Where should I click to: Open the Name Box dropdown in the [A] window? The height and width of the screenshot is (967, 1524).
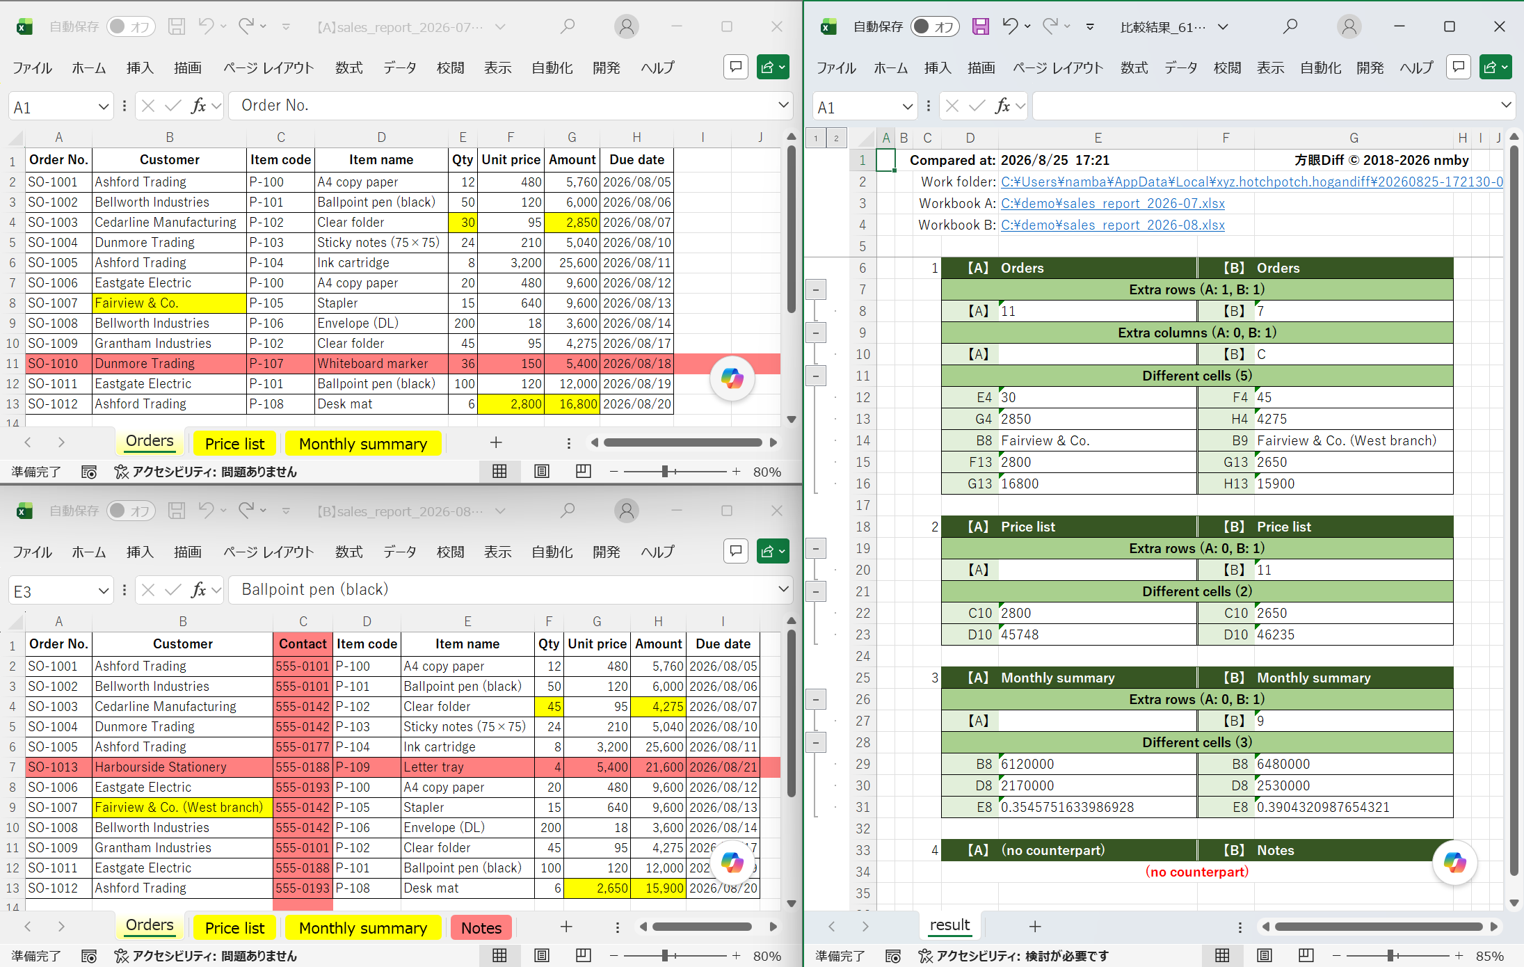[x=103, y=106]
